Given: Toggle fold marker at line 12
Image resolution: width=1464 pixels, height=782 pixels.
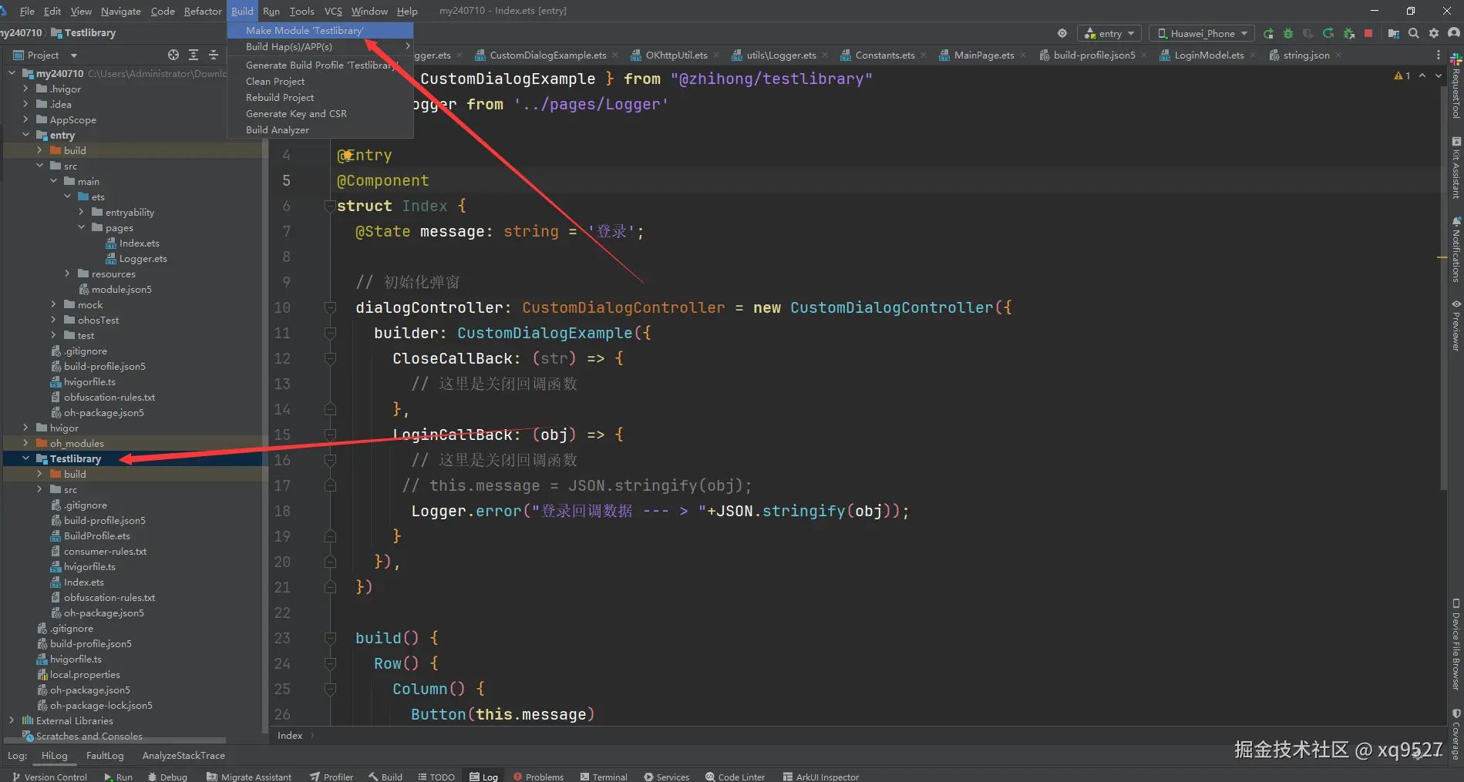Looking at the screenshot, I should pos(330,358).
